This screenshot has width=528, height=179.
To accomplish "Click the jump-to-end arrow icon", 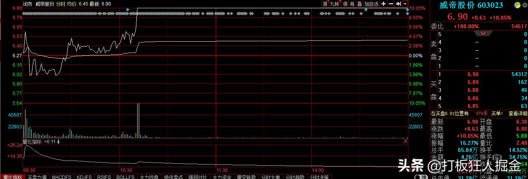I will point(398,4).
